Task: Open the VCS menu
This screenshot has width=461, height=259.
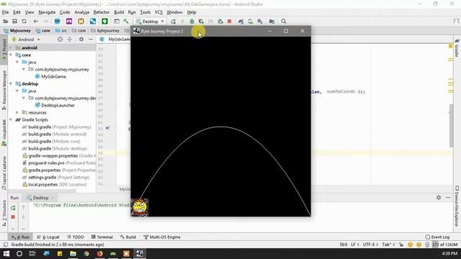Action: pyautogui.click(x=158, y=12)
